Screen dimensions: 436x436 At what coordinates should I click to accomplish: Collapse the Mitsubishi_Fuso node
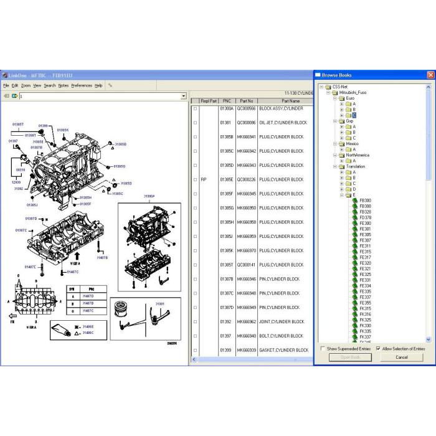tap(328, 92)
